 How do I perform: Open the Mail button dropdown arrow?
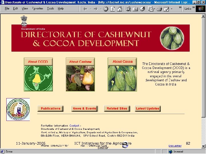[x=154, y=9]
